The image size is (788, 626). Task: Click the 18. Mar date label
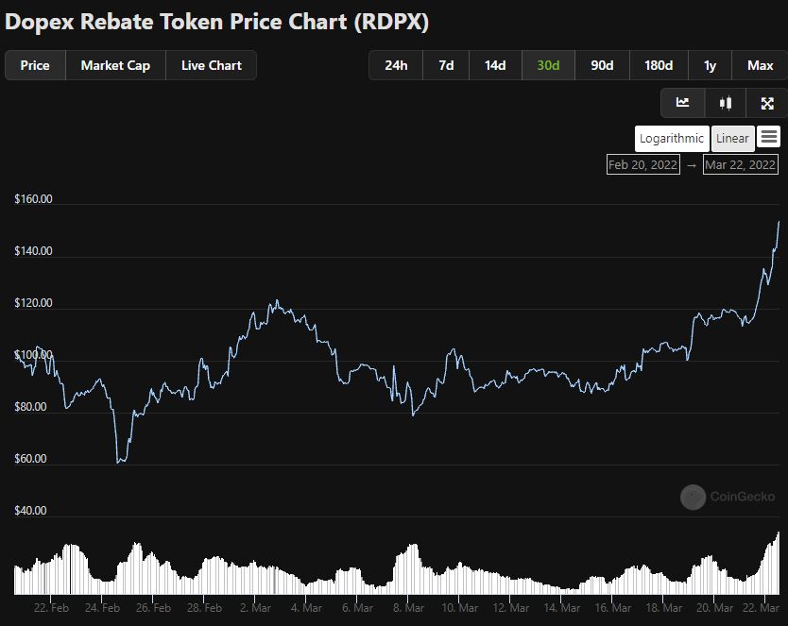(664, 608)
